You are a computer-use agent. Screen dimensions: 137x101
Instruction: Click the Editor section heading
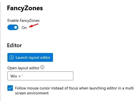pyautogui.click(x=15, y=45)
